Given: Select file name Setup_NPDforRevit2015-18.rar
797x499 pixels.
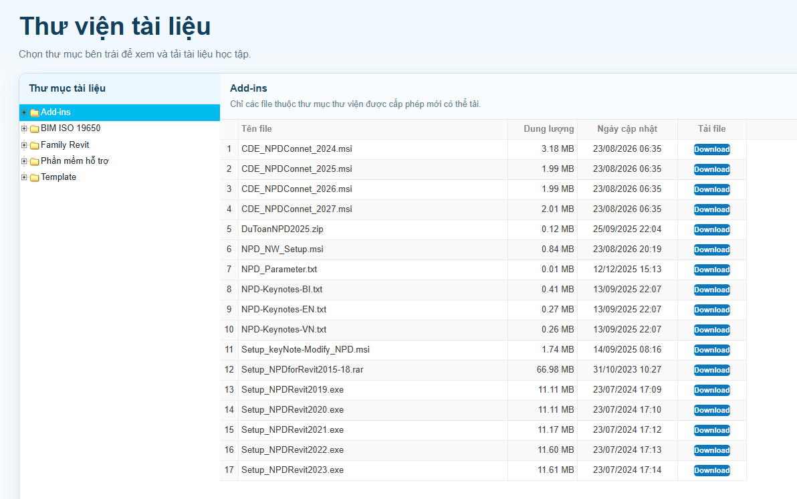Looking at the screenshot, I should click(x=302, y=369).
